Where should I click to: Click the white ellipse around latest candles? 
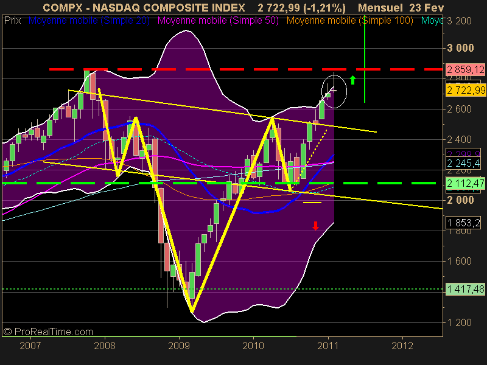(x=334, y=92)
